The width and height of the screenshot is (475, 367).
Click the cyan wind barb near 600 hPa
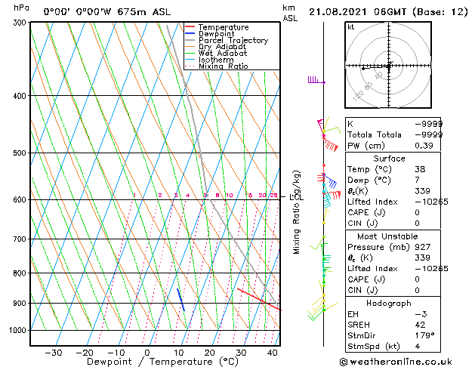tap(328, 199)
